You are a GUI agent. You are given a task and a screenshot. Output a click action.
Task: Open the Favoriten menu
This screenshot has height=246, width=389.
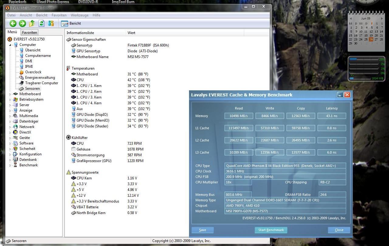point(59,15)
